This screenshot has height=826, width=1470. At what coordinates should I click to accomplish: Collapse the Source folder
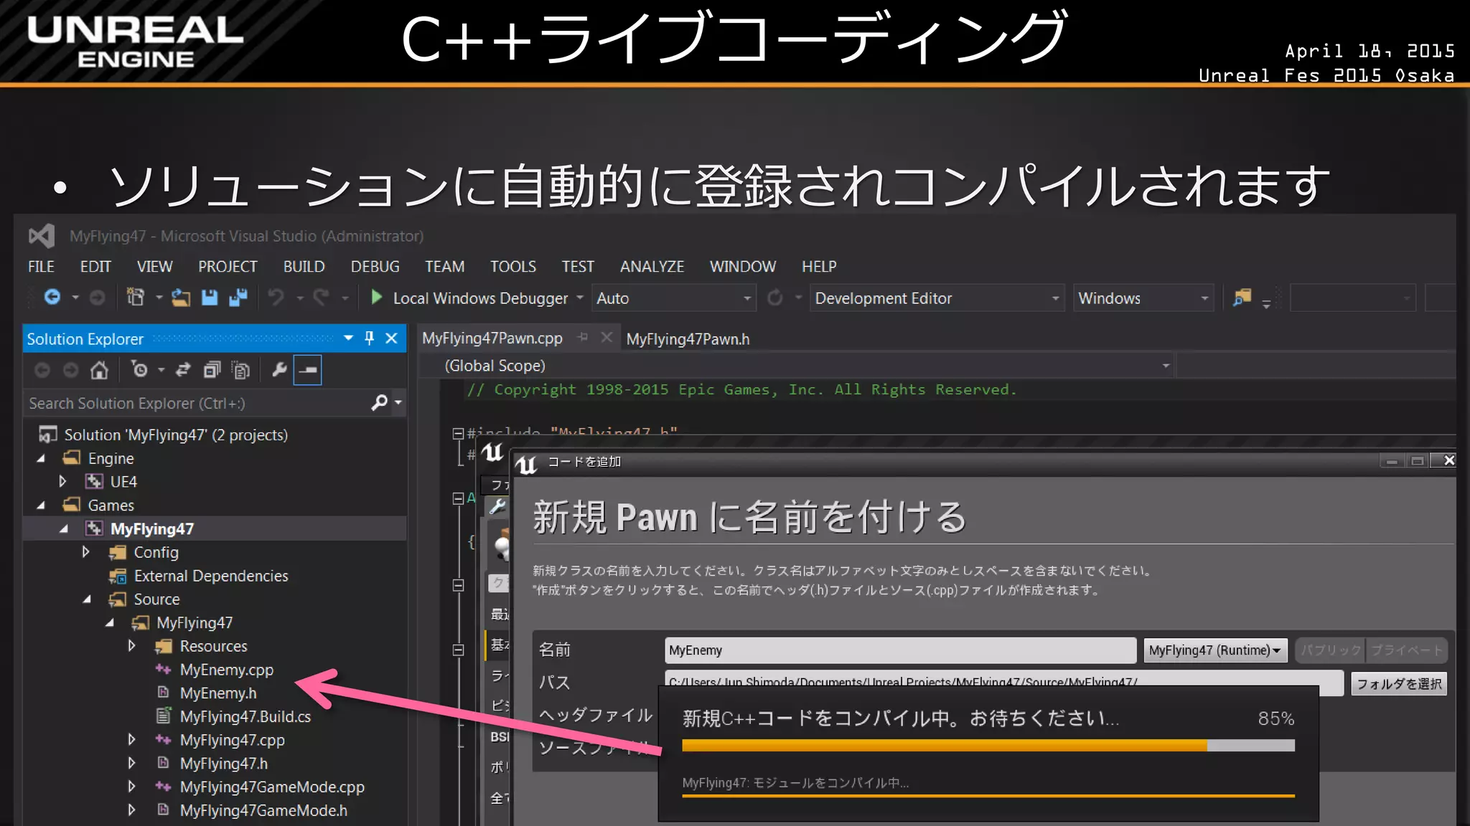click(87, 599)
